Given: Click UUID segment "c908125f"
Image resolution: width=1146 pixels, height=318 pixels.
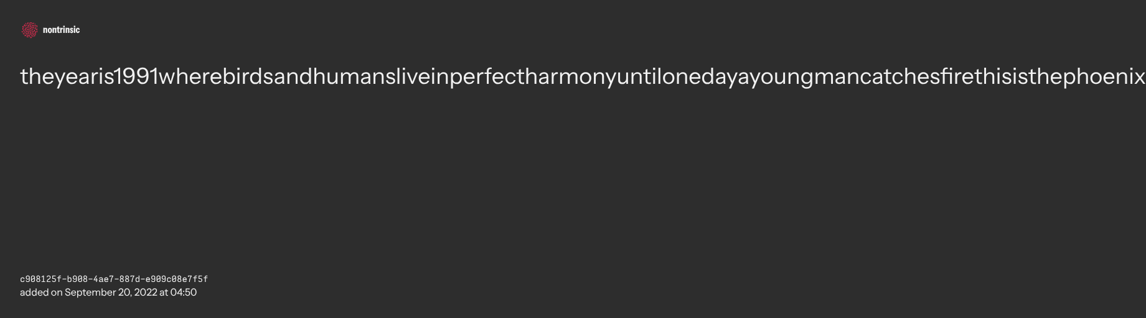Looking at the screenshot, I should pos(39,279).
